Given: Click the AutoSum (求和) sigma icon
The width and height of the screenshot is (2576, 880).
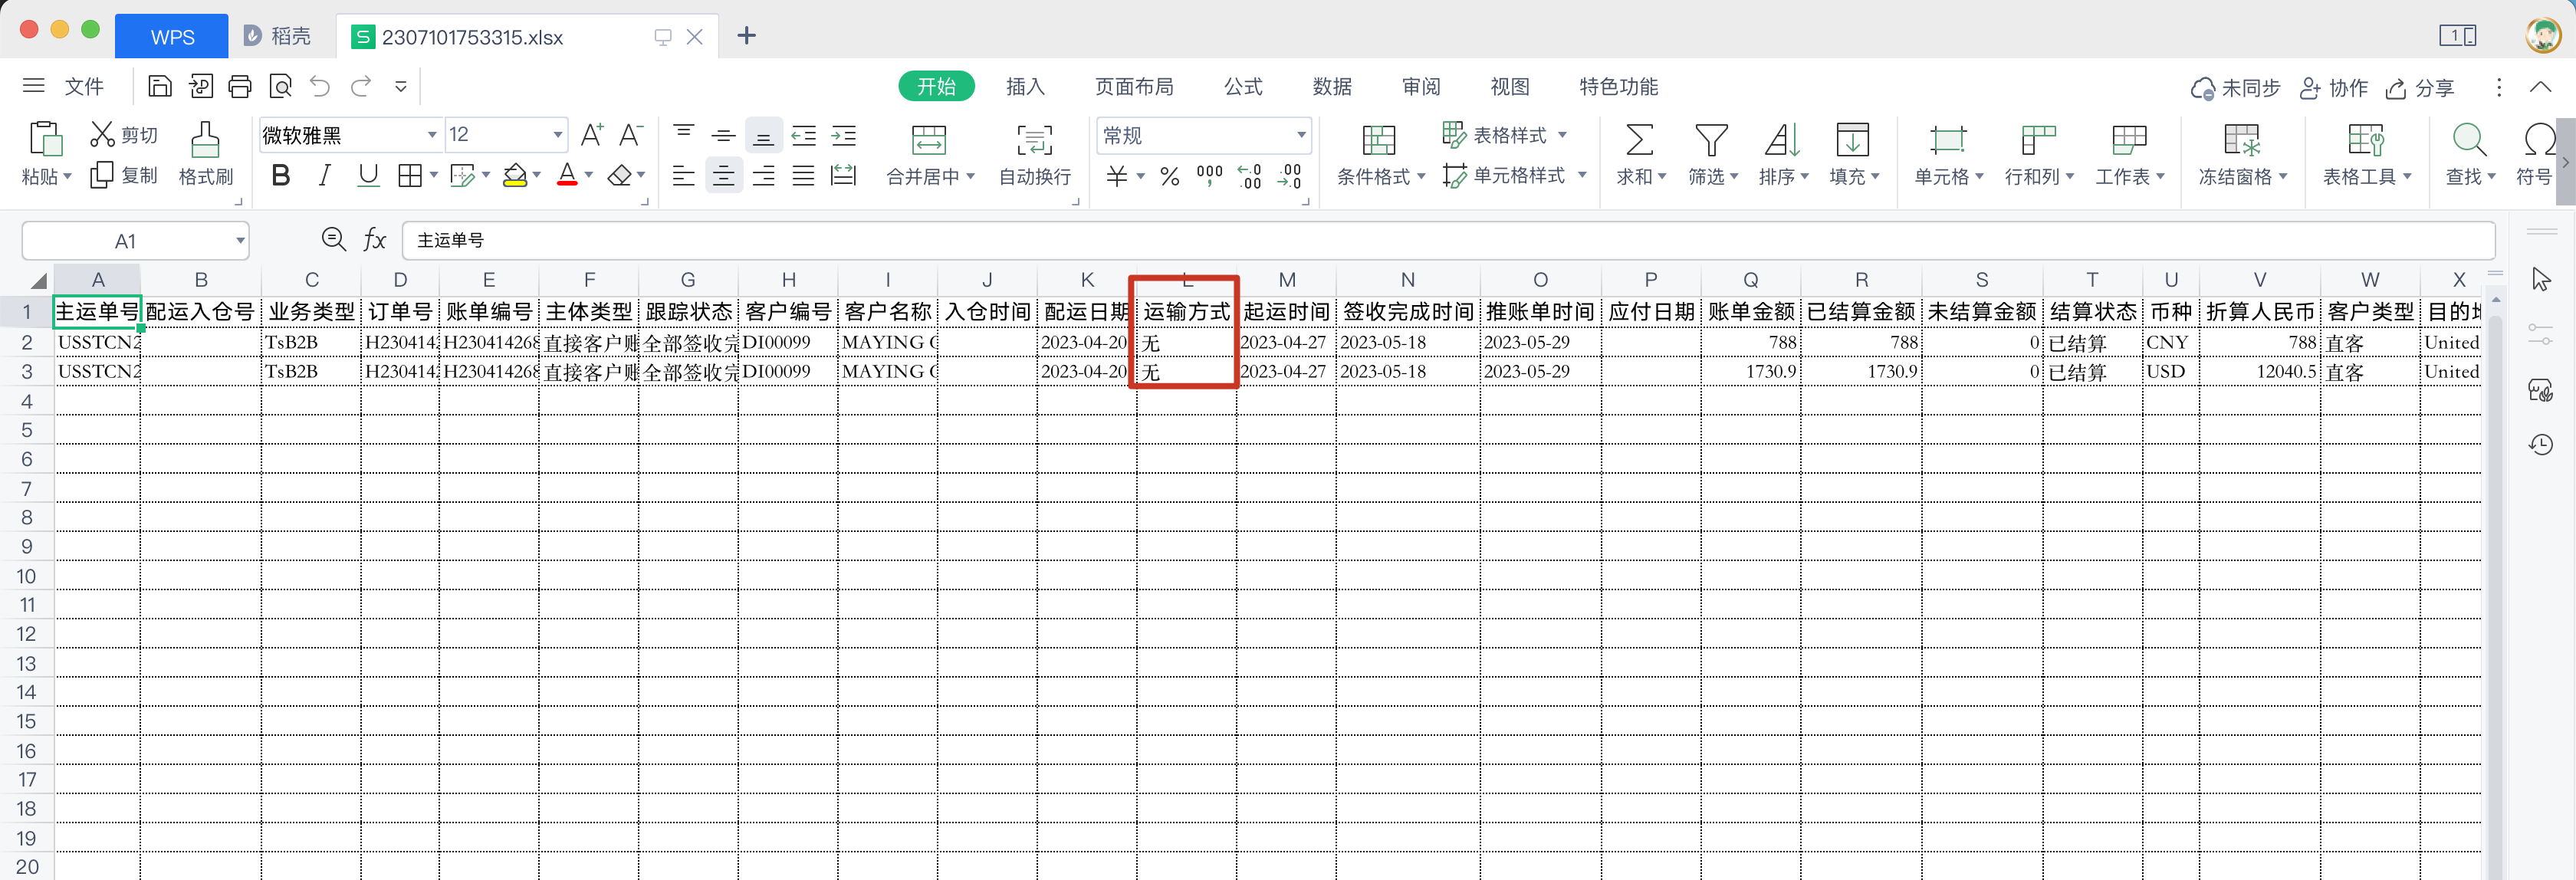Looking at the screenshot, I should (x=1639, y=141).
